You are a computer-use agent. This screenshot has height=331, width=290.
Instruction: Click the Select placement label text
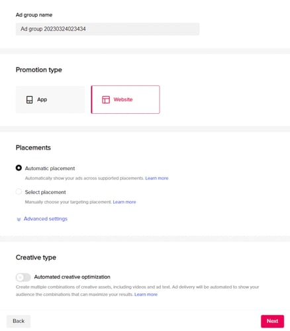pos(45,192)
